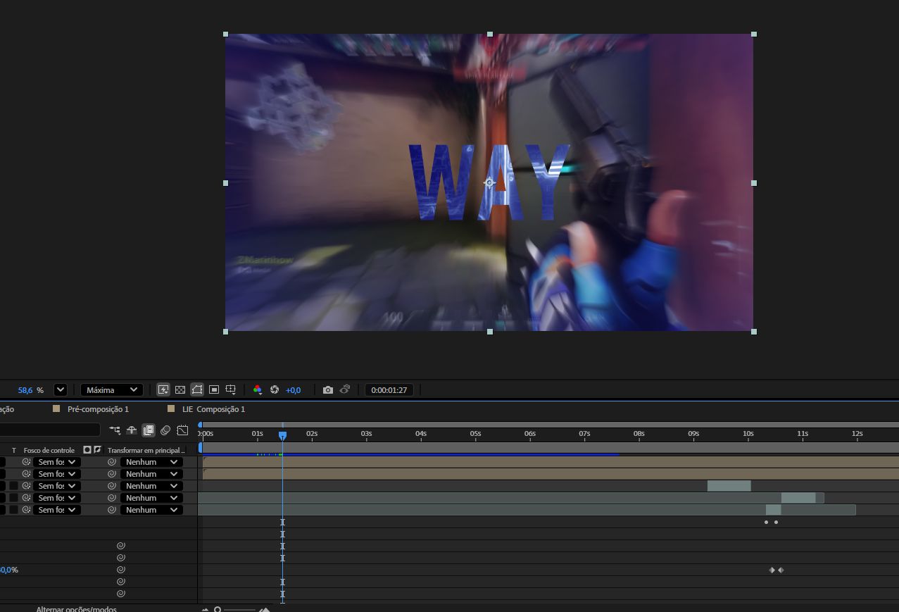Viewport: 899px width, 612px height.
Task: Click the 0:00:01:27 preview timecode
Action: 389,389
